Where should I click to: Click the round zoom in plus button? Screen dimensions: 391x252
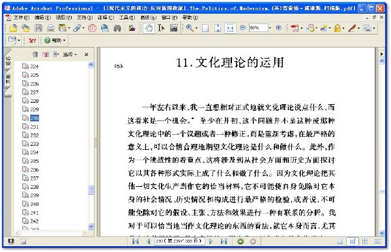279,28
